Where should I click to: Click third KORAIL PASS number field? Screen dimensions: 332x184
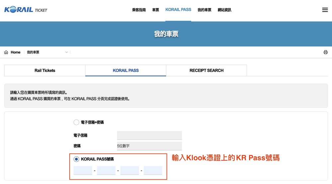coord(129,170)
